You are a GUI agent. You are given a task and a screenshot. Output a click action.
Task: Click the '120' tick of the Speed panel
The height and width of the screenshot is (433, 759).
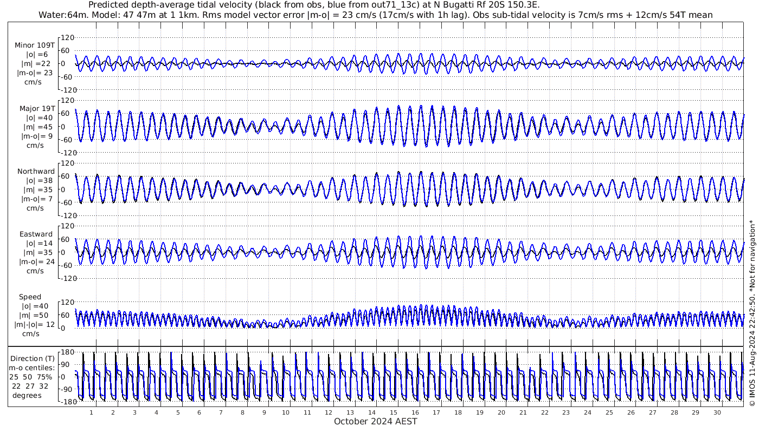coord(67,302)
